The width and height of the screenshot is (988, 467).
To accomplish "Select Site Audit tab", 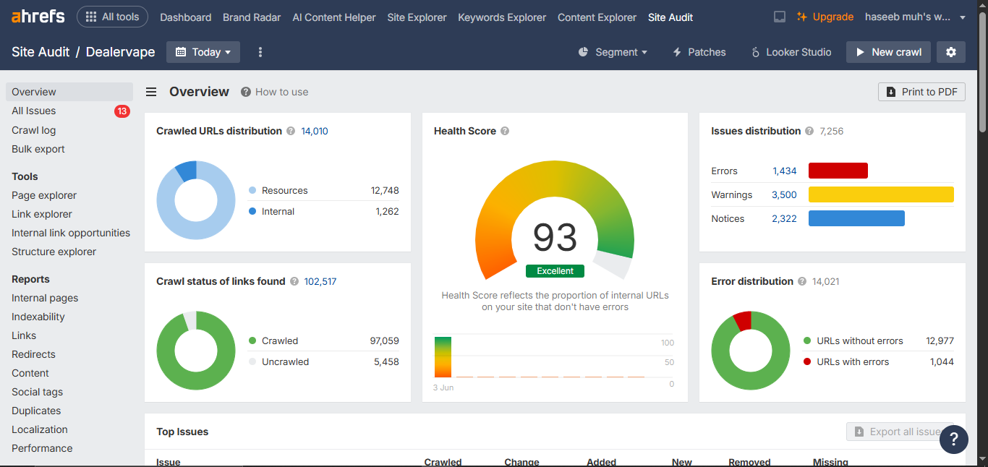I will pos(670,17).
